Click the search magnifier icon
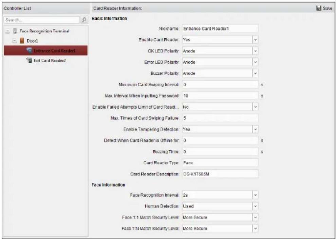Image resolution: width=336 pixels, height=239 pixels. coord(84,20)
